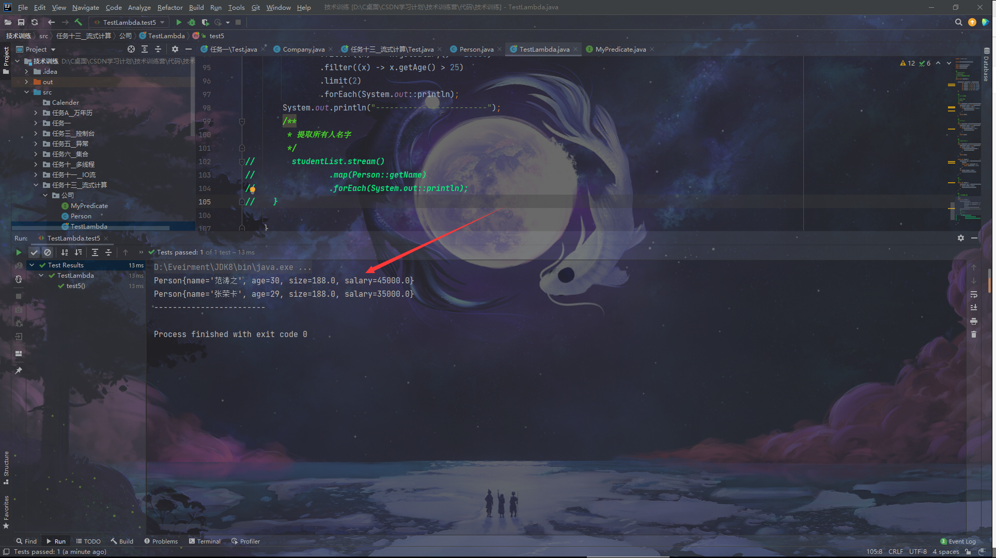Reload all from disk with sync icon
996x558 pixels.
(35, 22)
